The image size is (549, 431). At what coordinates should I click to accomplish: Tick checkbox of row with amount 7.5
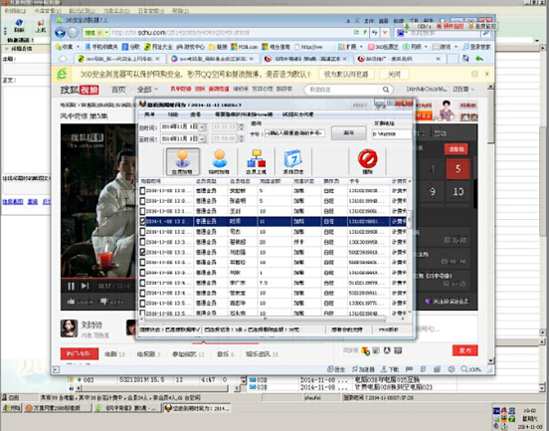pyautogui.click(x=142, y=283)
